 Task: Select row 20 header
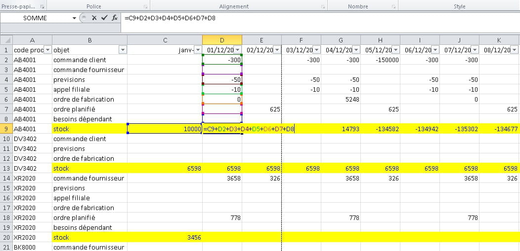[x=6, y=238]
